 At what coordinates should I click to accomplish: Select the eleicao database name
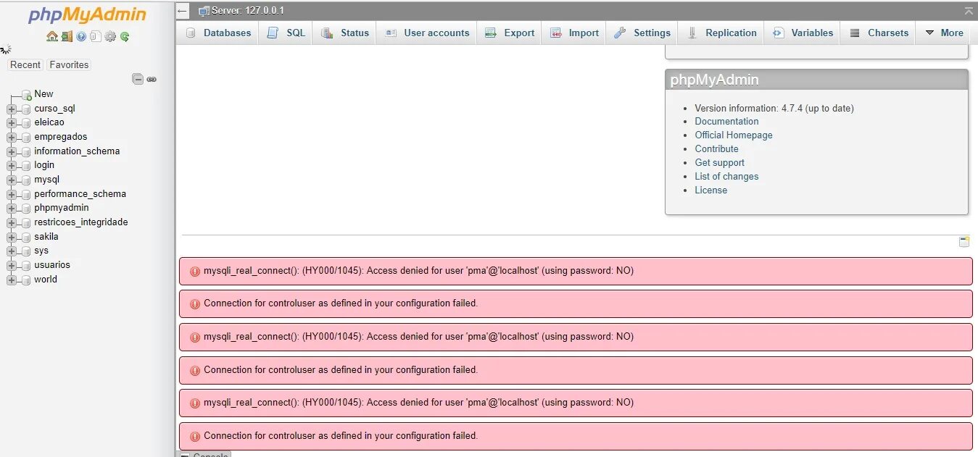[x=49, y=122]
